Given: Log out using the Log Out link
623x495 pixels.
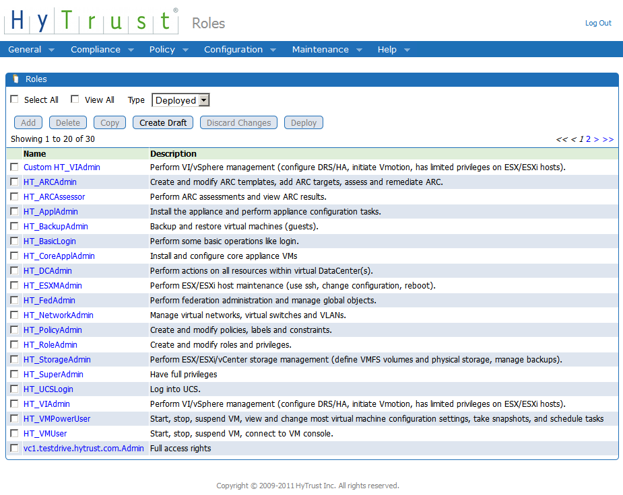Looking at the screenshot, I should (x=598, y=23).
